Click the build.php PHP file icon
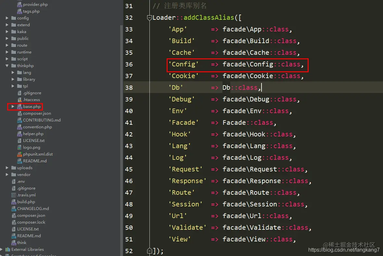 (14, 202)
